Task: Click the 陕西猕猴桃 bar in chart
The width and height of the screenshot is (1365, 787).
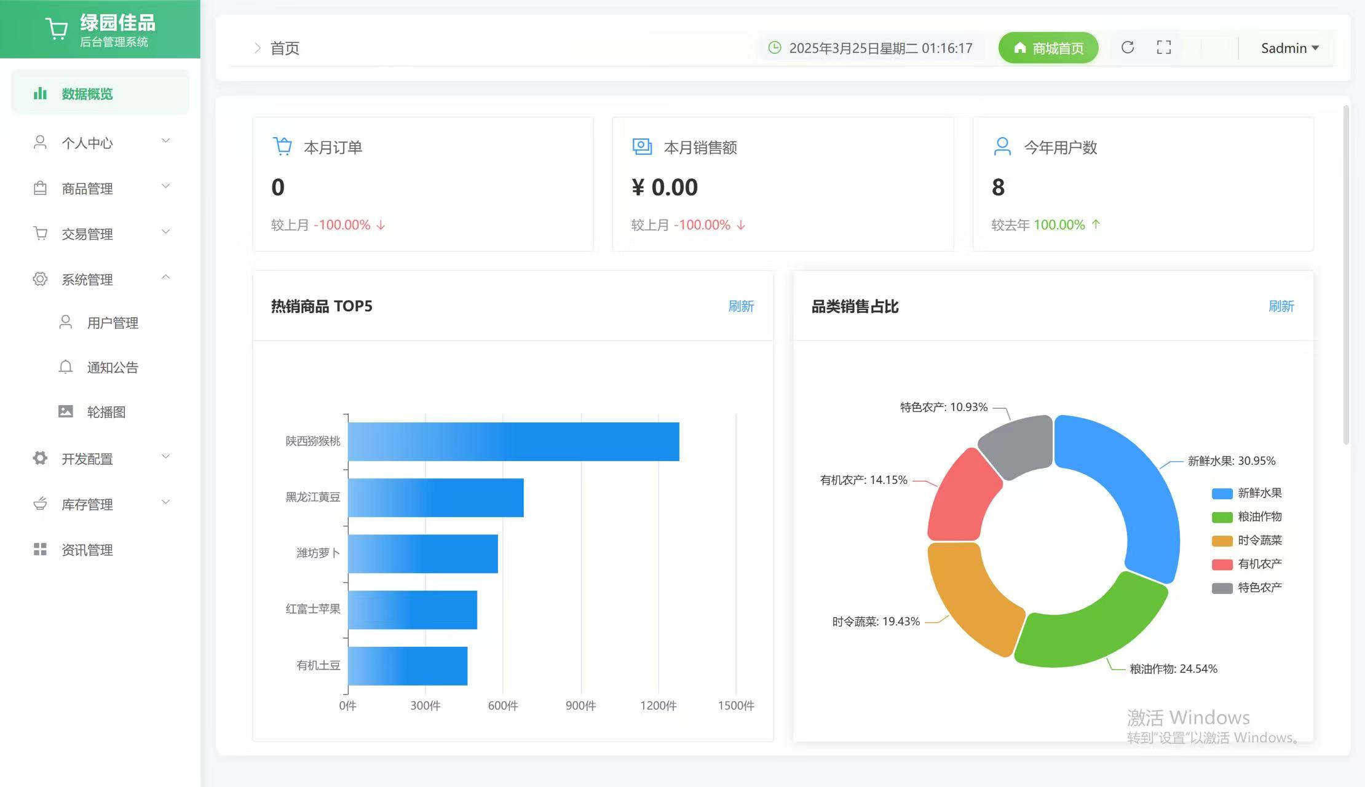Action: (513, 441)
